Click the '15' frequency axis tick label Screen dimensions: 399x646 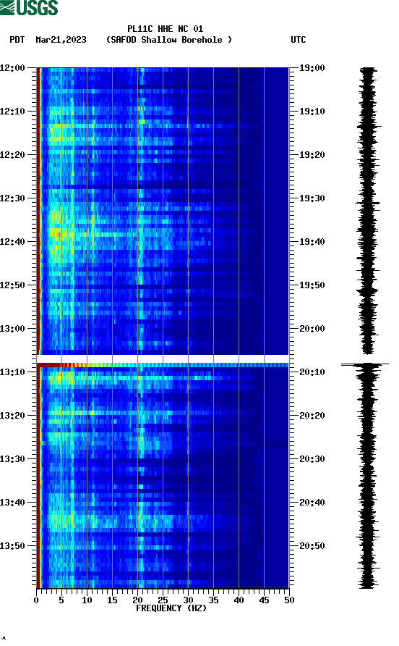click(112, 600)
